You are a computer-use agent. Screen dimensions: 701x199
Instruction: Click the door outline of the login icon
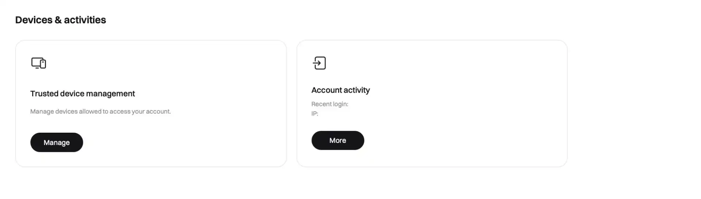(323, 63)
